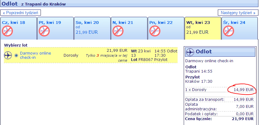This screenshot has height=125, width=259.
Task: Click the Dorosły label in the flight row
Action: point(71,55)
